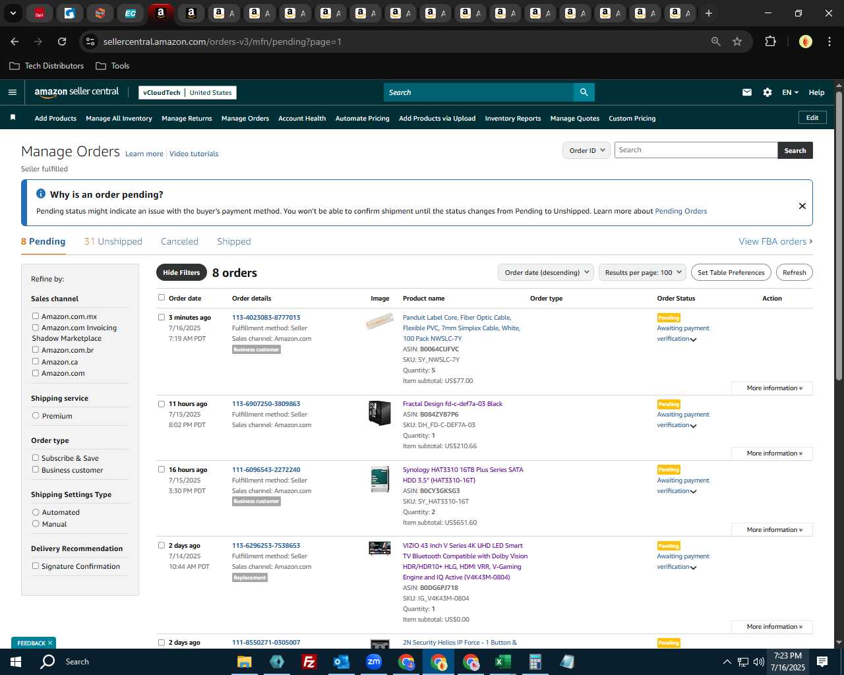Click the Set Table Preferences button
The image size is (844, 675).
pyautogui.click(x=731, y=272)
